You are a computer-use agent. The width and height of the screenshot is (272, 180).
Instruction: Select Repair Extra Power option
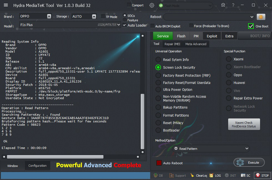tap(229, 98)
